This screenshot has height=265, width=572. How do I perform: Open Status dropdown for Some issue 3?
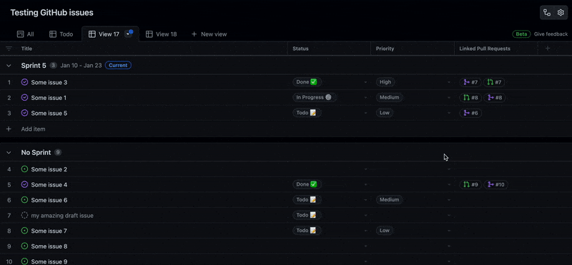point(365,83)
